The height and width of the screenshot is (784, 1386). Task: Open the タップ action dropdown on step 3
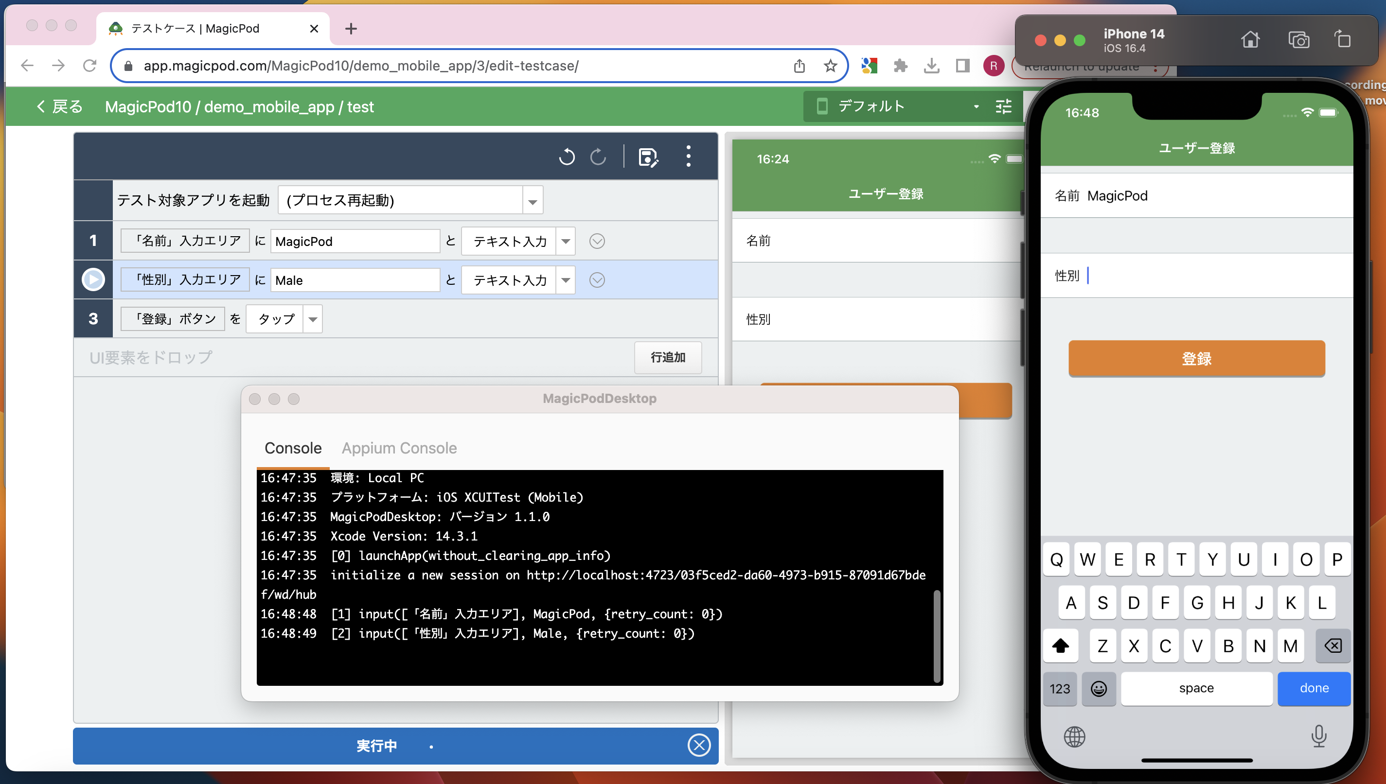[x=312, y=319]
